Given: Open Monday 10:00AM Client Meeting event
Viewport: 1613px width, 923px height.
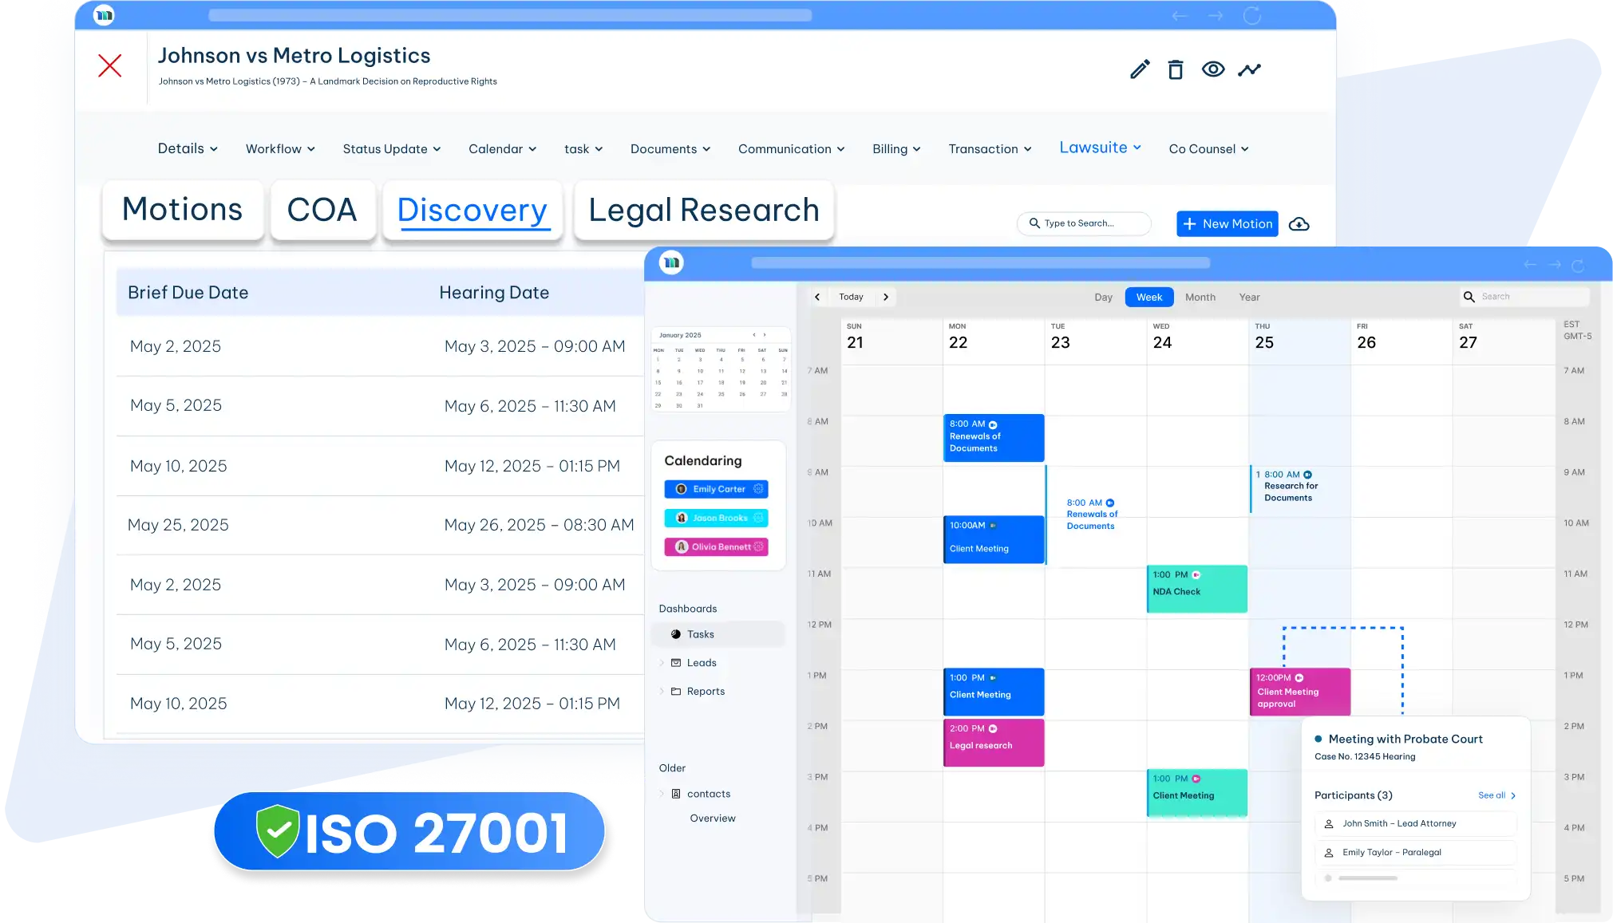Looking at the screenshot, I should (994, 539).
